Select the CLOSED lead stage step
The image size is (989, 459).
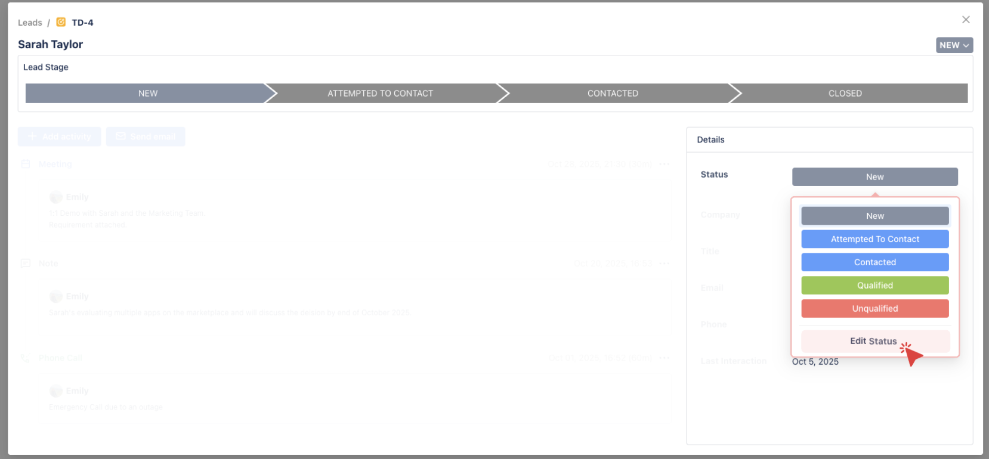[845, 94]
